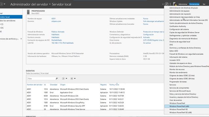Launch Editor ADSI
Image resolution: width=209 pixels, height=117 pixels.
point(173,51)
